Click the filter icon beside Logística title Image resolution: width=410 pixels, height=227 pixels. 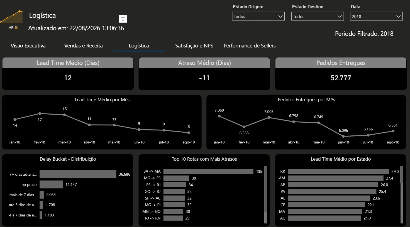pyautogui.click(x=123, y=19)
